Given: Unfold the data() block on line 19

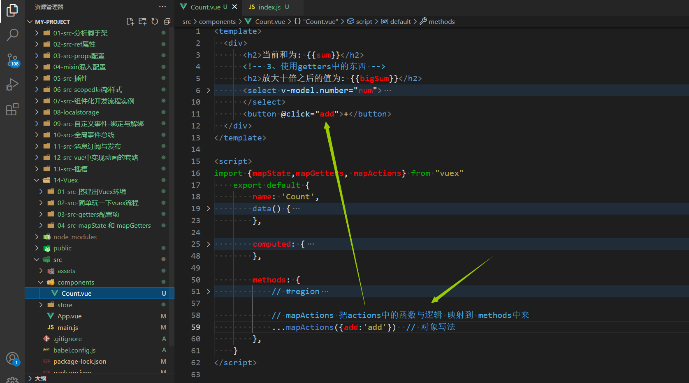Looking at the screenshot, I should (209, 208).
